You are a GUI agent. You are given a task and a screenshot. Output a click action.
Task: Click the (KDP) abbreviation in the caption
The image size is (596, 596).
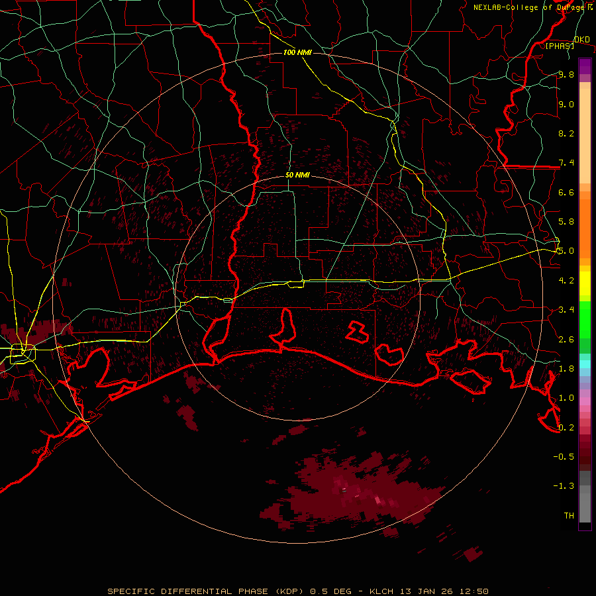[290, 591]
